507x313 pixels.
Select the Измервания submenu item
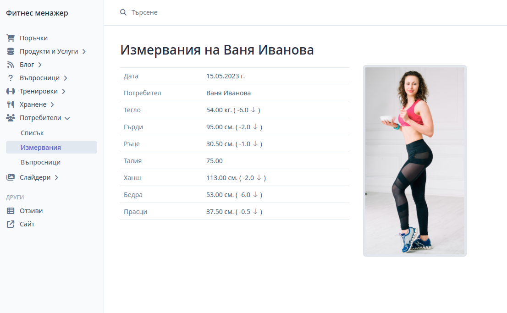(x=51, y=148)
